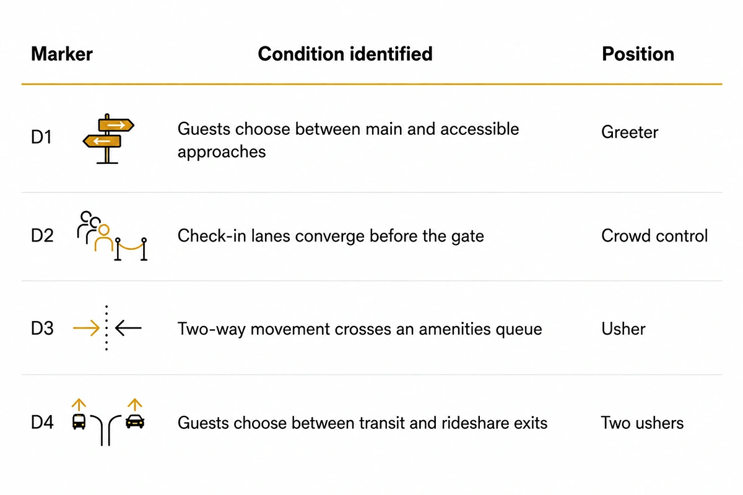Image resolution: width=743 pixels, height=495 pixels.
Task: Click 'Check-in lanes converge before the gate' text
Action: [x=331, y=236]
